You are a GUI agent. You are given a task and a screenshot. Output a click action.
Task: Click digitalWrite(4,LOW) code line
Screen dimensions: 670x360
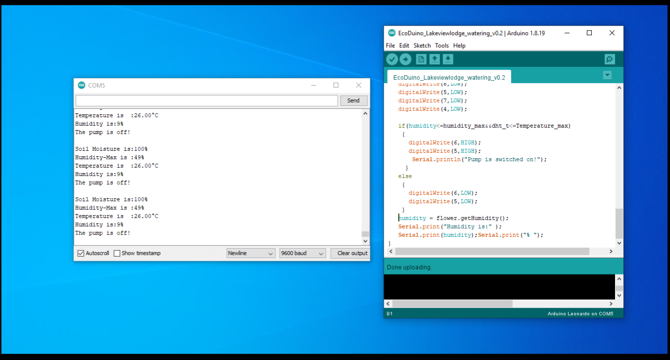433,109
